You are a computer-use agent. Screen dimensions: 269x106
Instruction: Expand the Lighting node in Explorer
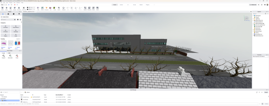tap(253, 19)
